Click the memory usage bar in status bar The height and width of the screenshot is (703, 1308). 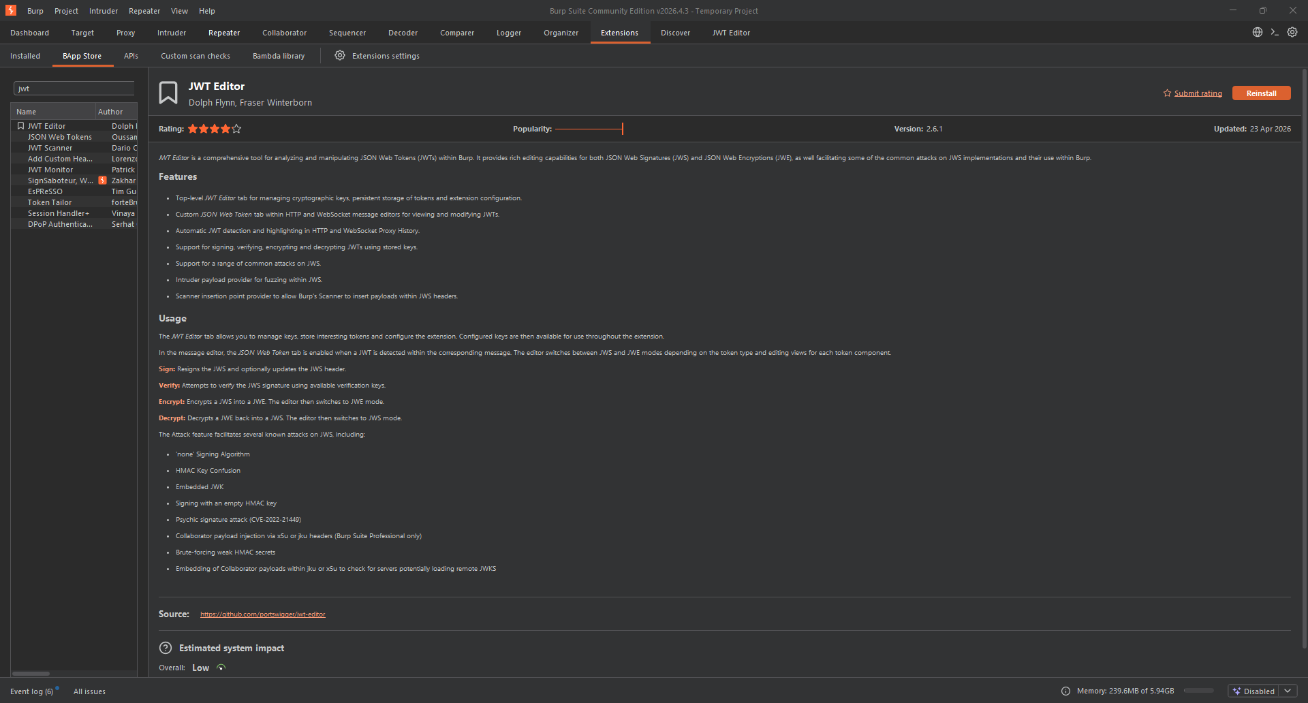pos(1199,691)
